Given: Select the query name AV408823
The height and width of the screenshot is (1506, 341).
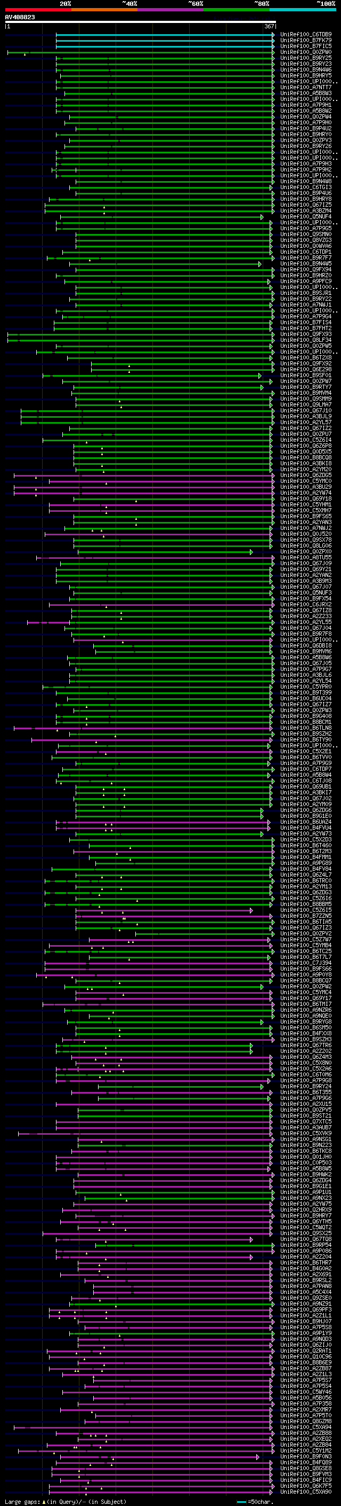Looking at the screenshot, I should pos(20,18).
